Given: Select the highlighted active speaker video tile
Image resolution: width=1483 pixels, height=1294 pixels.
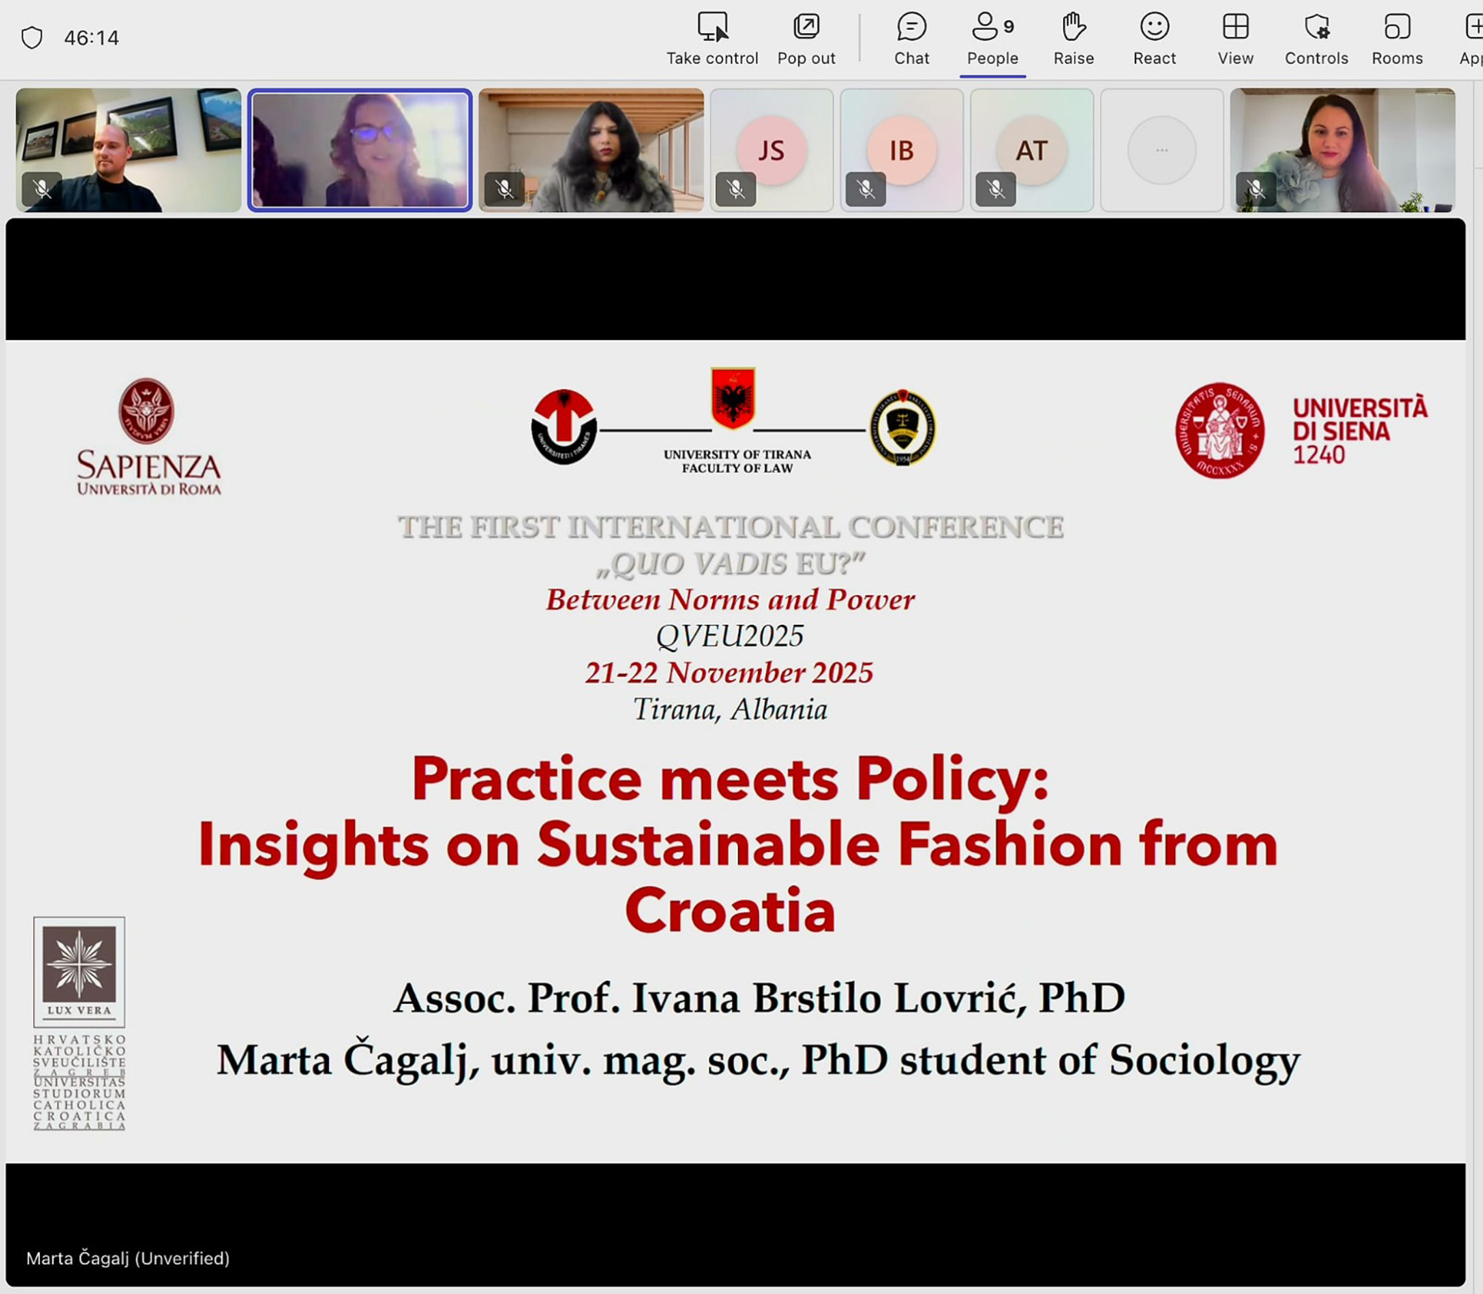Looking at the screenshot, I should tap(360, 150).
